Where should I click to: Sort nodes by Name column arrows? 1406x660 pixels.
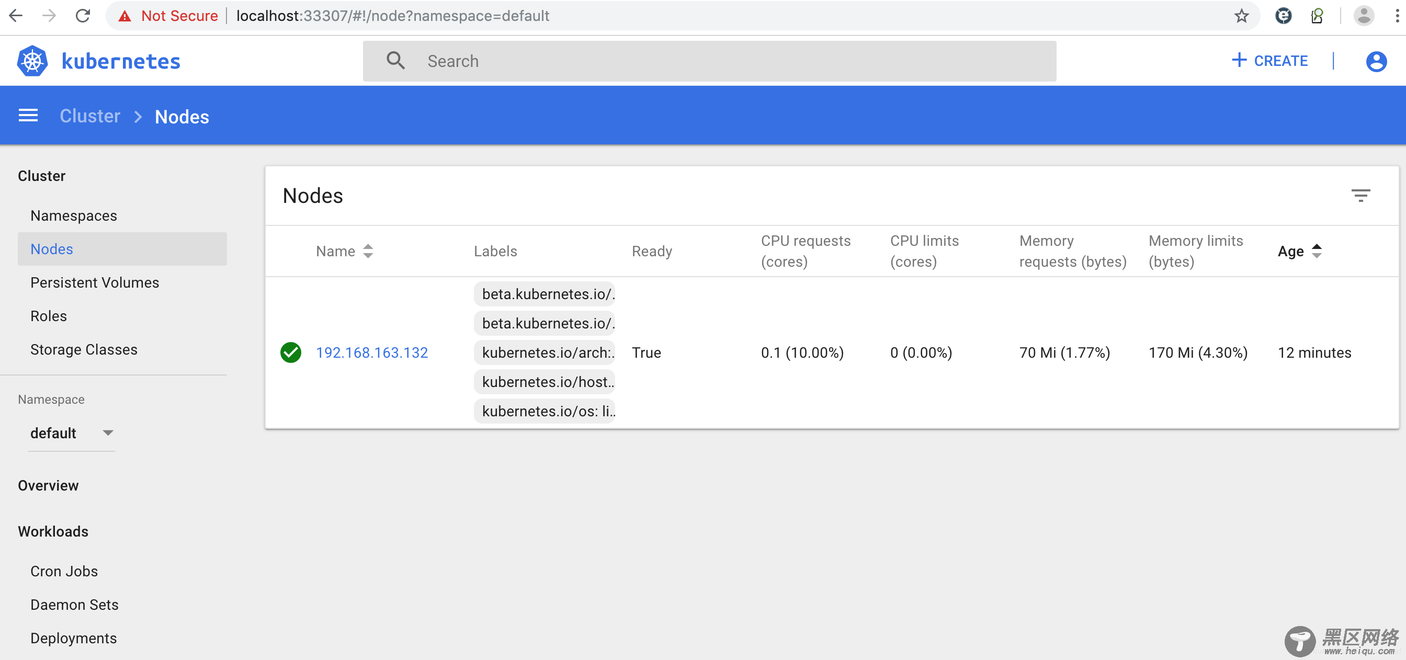tap(368, 251)
